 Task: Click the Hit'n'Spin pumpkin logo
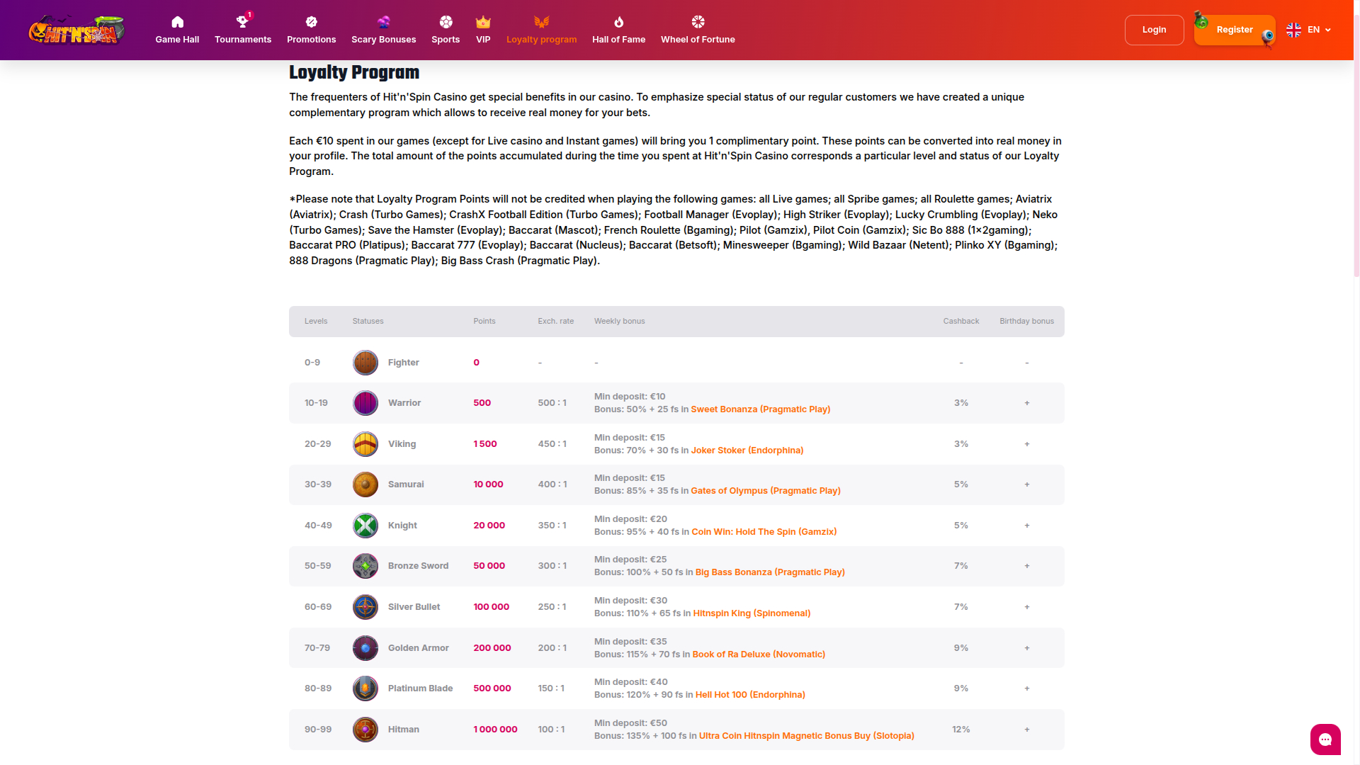76,30
